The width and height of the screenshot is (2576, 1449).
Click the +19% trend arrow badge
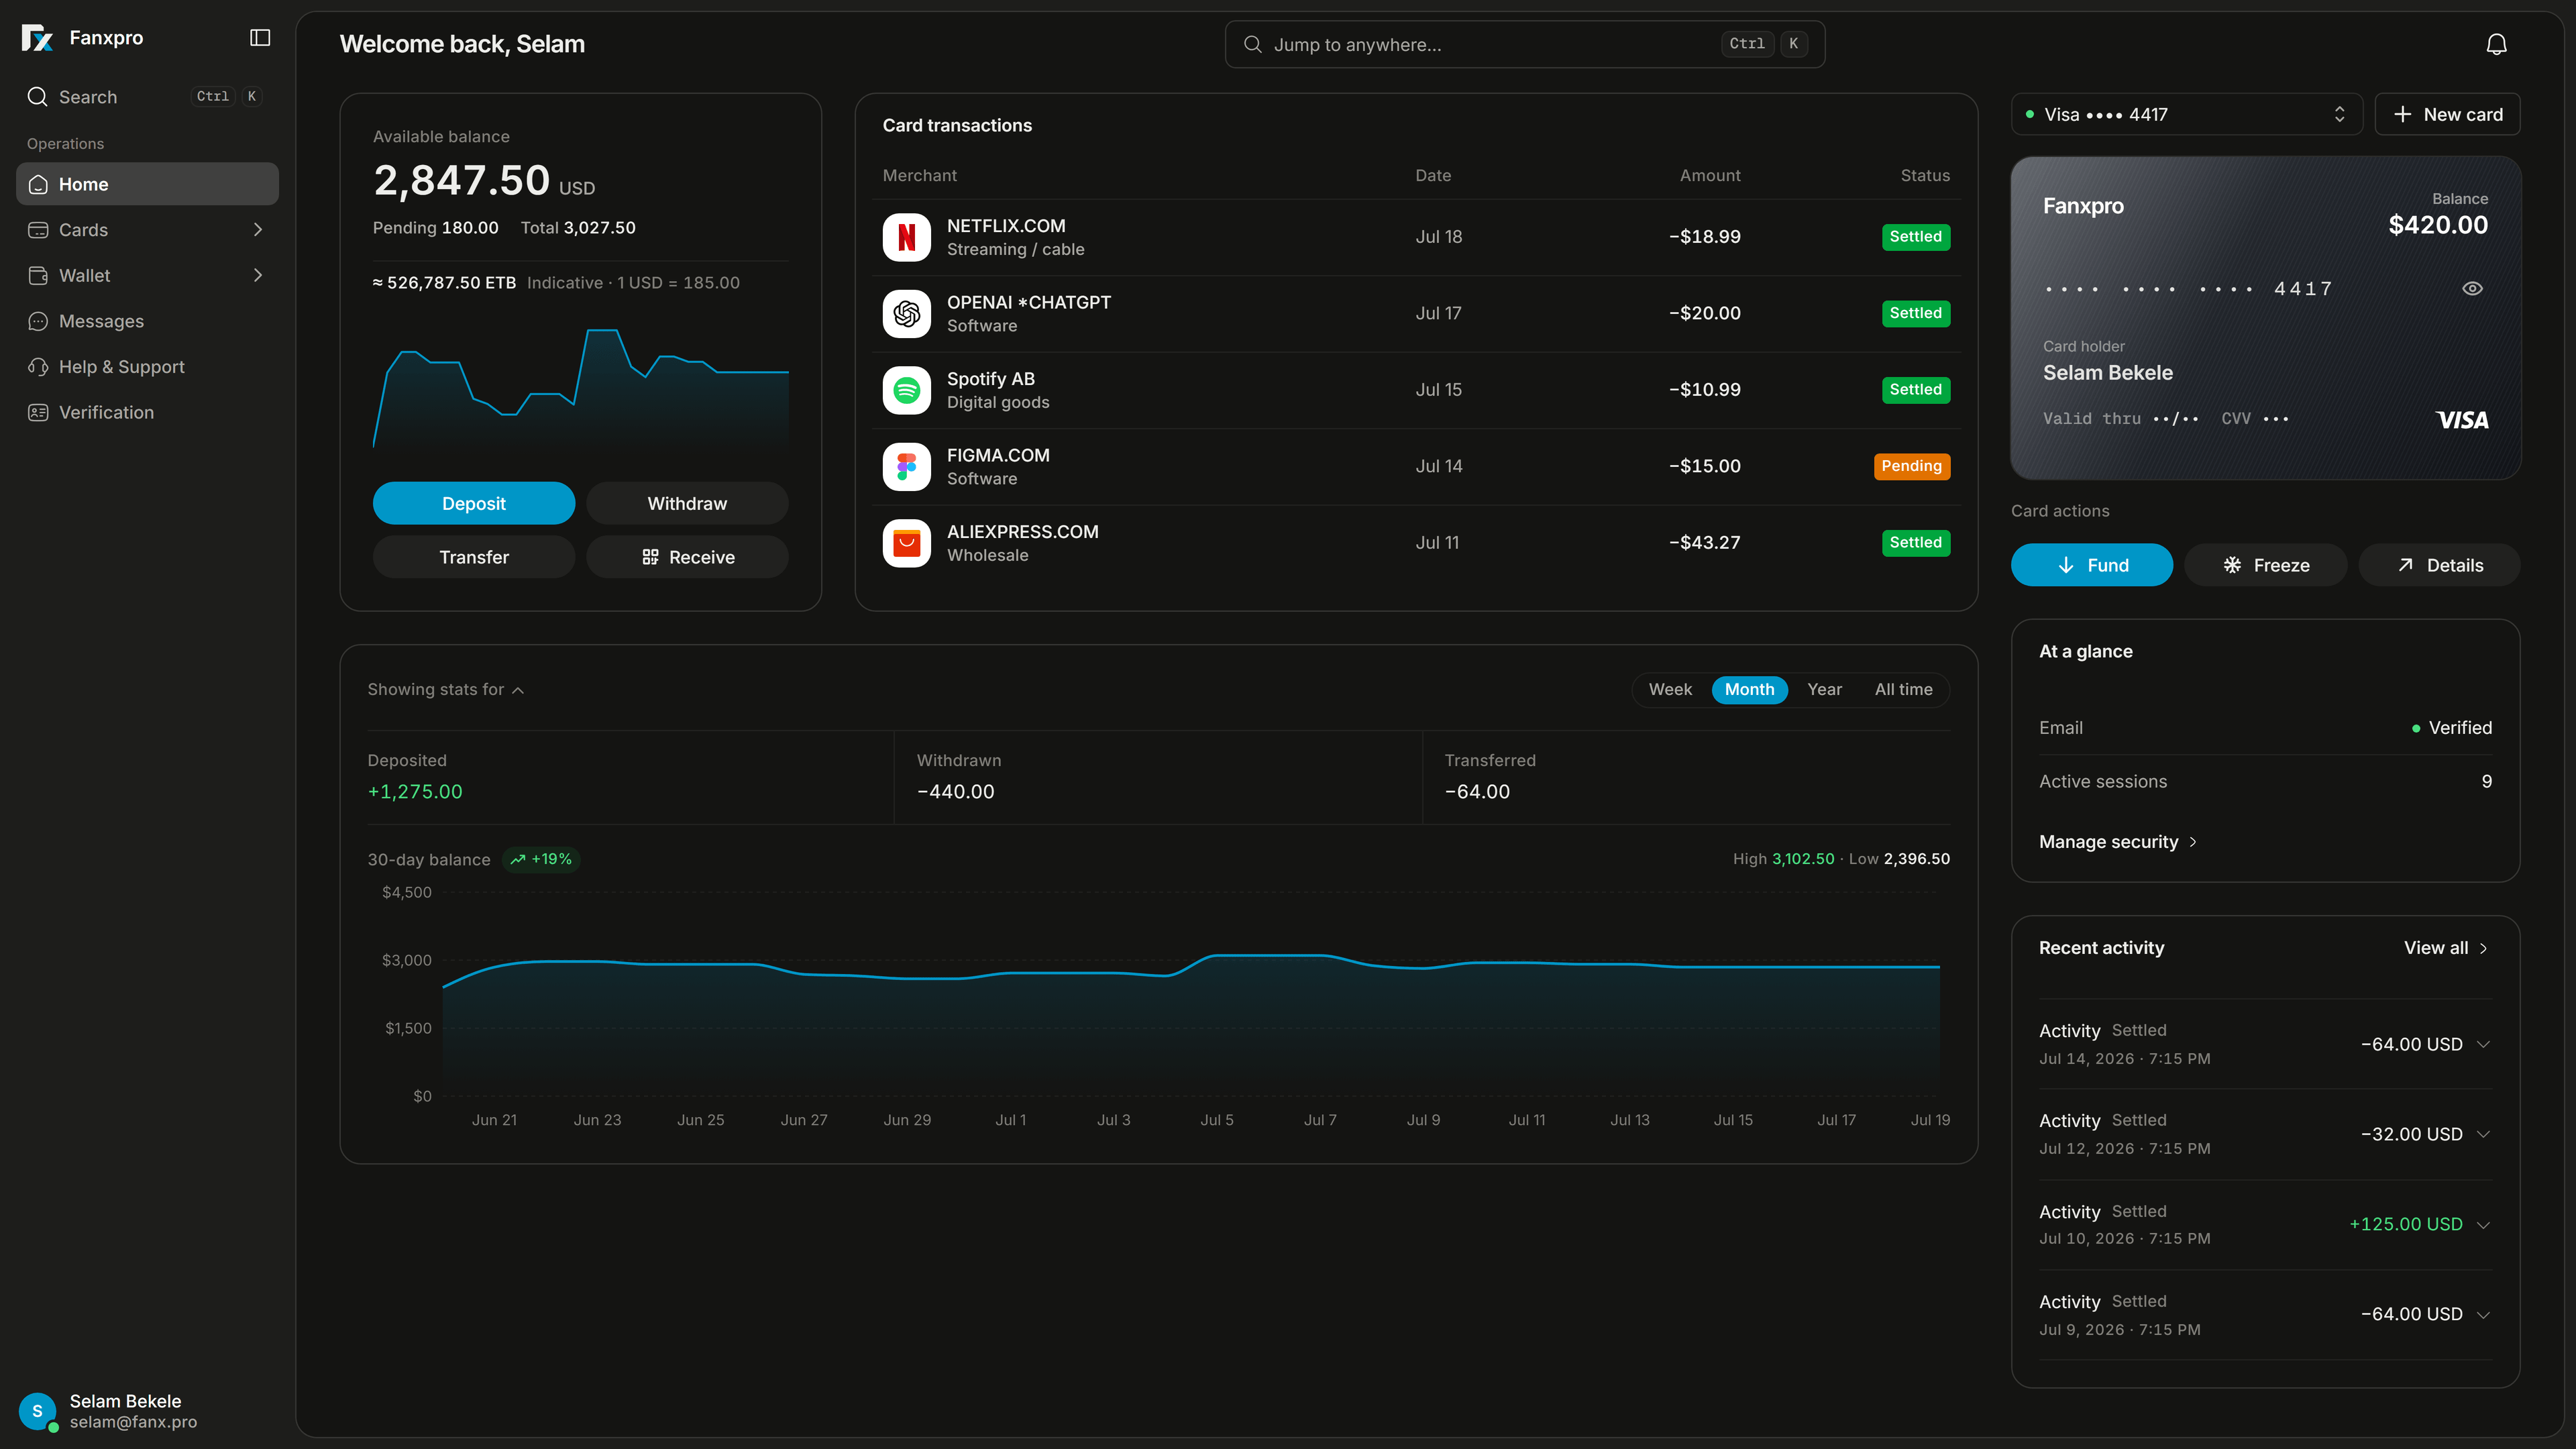[x=541, y=859]
